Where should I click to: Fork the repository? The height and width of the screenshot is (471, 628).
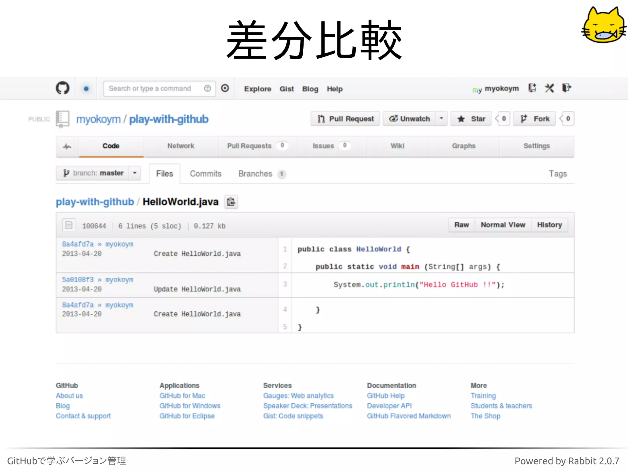(535, 119)
